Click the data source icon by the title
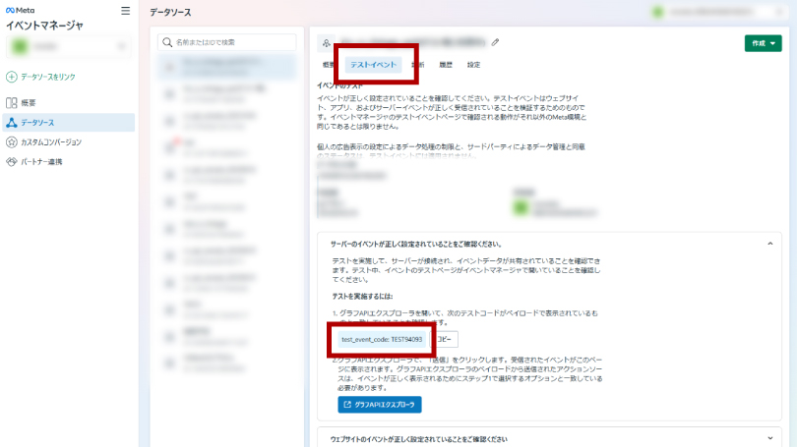The height and width of the screenshot is (447, 797). tap(327, 43)
